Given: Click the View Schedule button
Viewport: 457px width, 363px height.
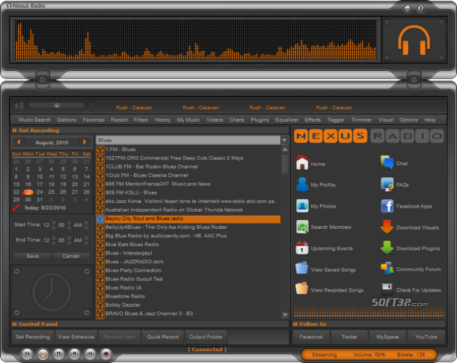Looking at the screenshot, I should [x=76, y=337].
